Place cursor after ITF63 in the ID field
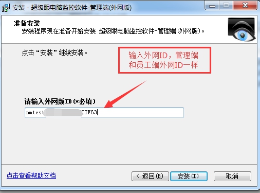 pyautogui.click(x=98, y=113)
